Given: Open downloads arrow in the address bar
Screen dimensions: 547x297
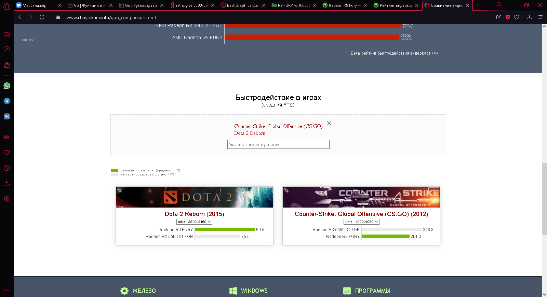Looking at the screenshot, I should point(529,17).
